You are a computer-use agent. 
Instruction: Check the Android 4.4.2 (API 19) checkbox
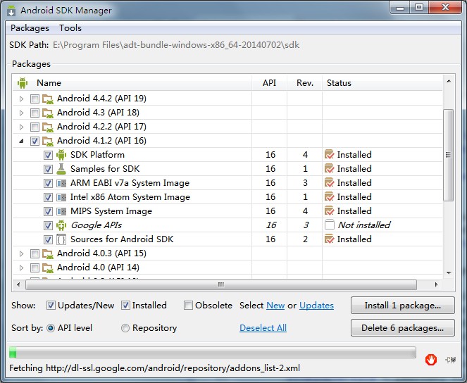coord(35,99)
